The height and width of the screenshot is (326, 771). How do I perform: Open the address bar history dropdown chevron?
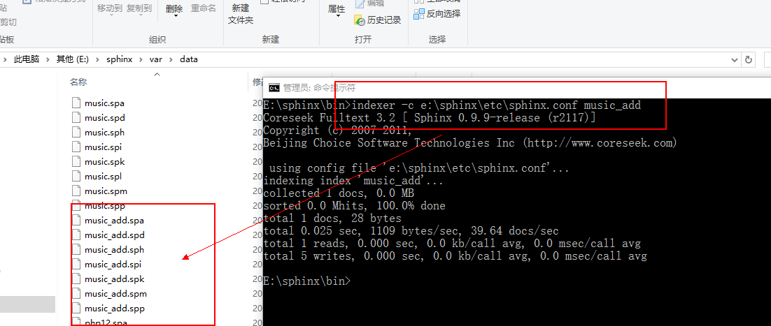click(735, 59)
